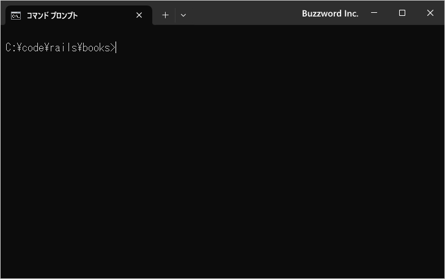Click the word code in the prompt path
Screen dimensions: 445x279
[x=33, y=48]
